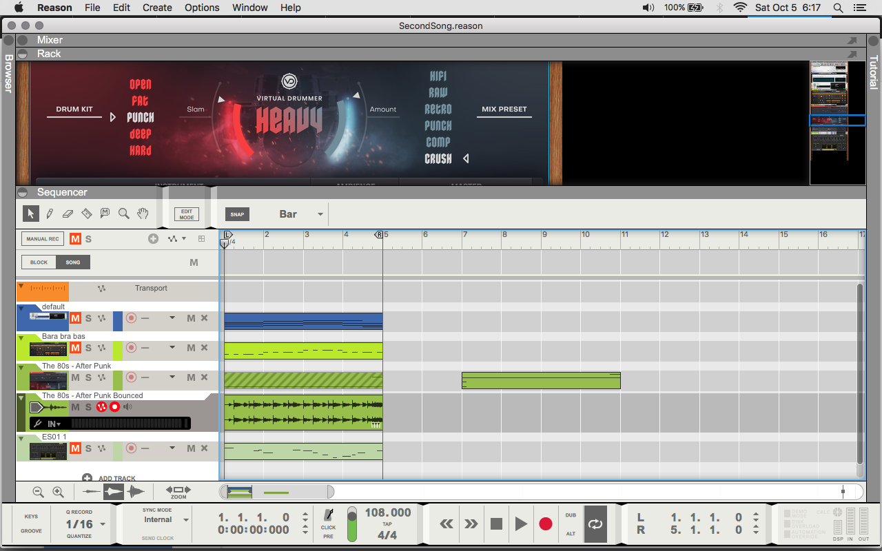Select the Magnify tool
The width and height of the screenshot is (882, 551).
click(x=124, y=214)
